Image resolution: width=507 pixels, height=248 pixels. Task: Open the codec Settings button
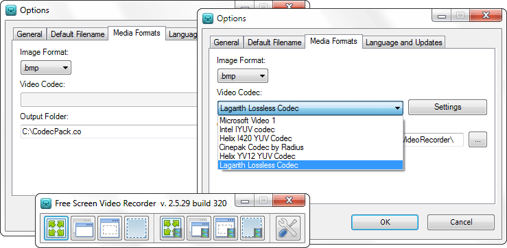tap(447, 107)
